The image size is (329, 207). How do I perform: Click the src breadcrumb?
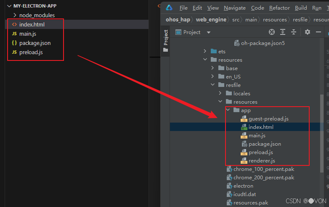coord(236,20)
